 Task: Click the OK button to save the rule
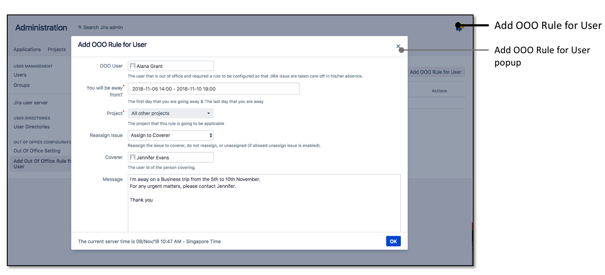pyautogui.click(x=393, y=241)
